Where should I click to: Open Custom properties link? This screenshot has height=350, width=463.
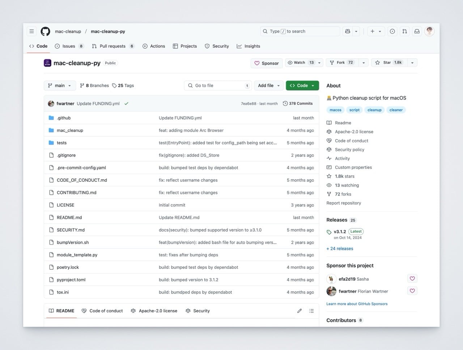[349, 167]
